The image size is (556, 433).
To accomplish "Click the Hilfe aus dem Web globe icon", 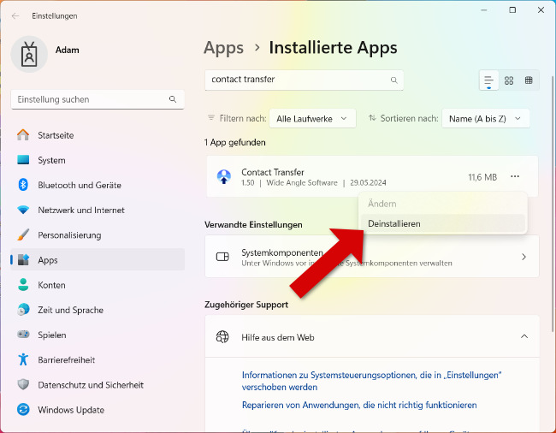I will pos(222,337).
